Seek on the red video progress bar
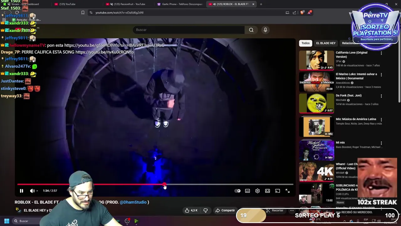 point(155,185)
